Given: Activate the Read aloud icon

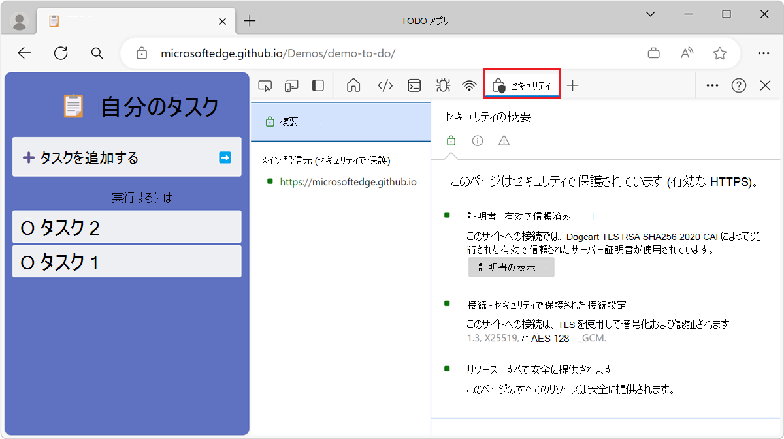Looking at the screenshot, I should [x=687, y=53].
